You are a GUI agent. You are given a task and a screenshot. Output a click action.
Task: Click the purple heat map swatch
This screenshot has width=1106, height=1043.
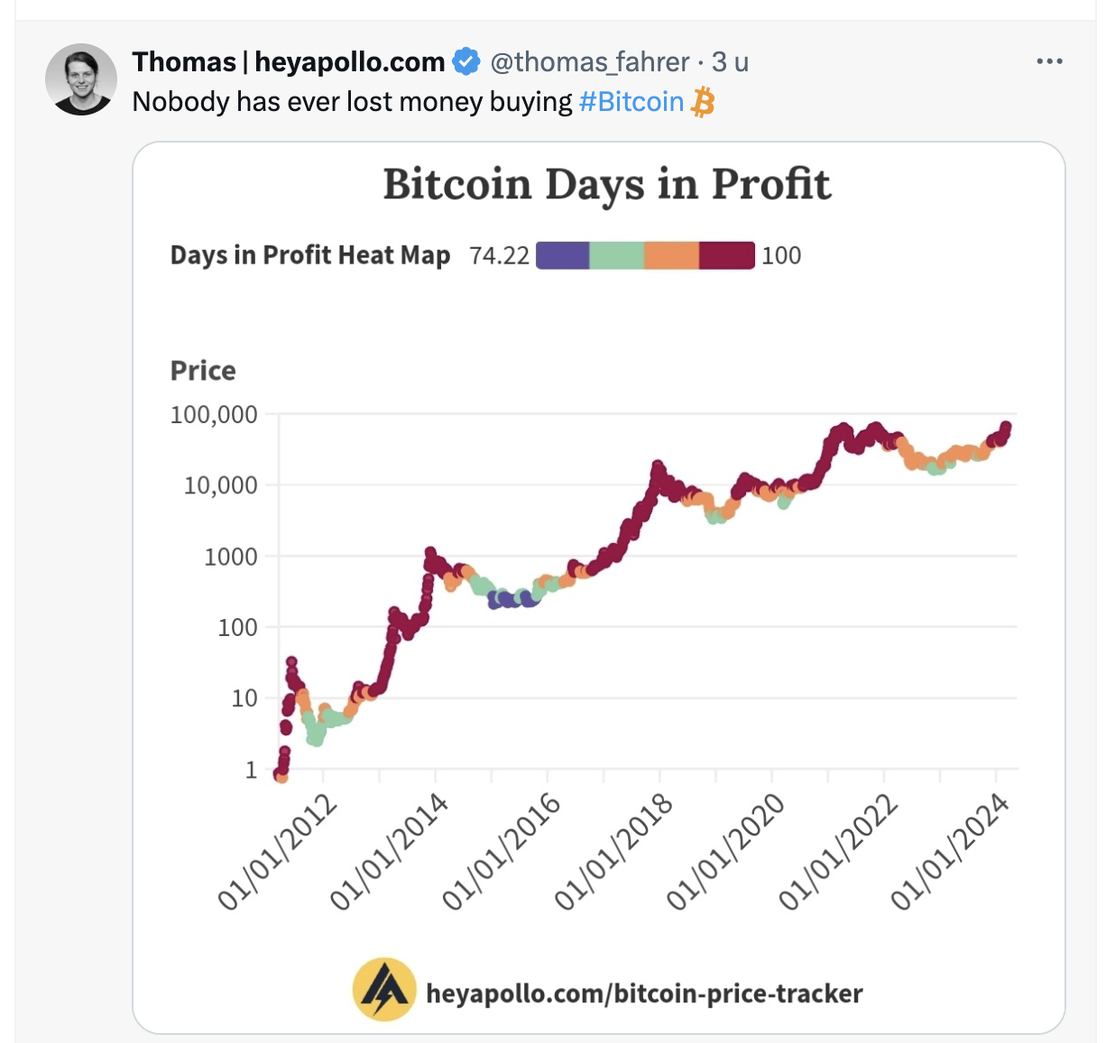[563, 255]
